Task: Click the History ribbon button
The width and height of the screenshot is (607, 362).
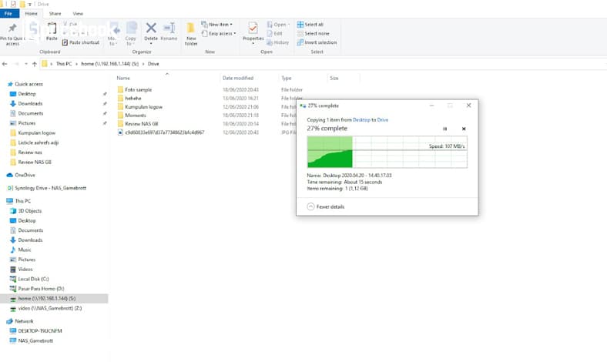Action: click(x=277, y=42)
